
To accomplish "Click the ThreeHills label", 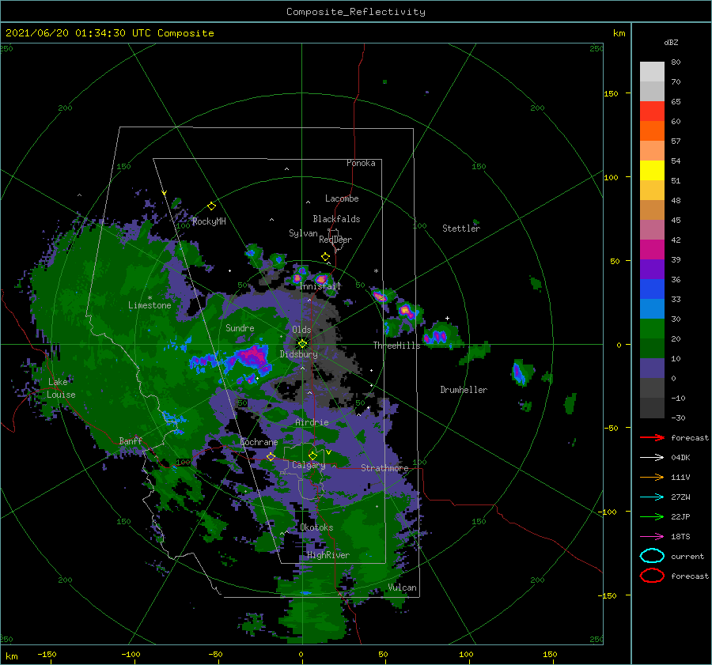I will coord(397,346).
